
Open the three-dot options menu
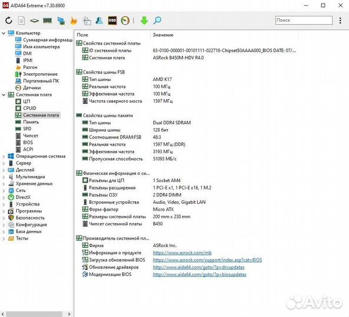[340, 21]
